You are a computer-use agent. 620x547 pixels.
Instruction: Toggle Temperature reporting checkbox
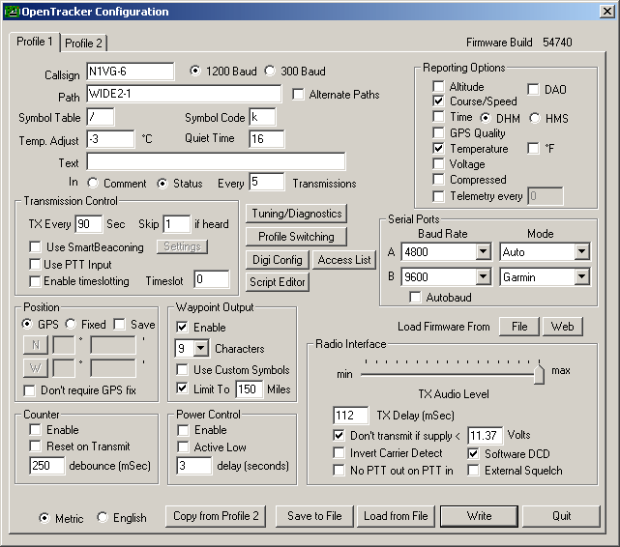(438, 149)
